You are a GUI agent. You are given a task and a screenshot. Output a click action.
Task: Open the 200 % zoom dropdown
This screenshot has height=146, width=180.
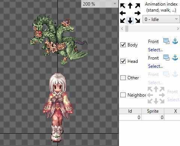[x=100, y=4]
